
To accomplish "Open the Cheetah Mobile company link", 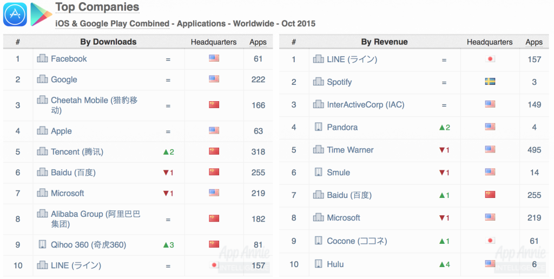I will [x=94, y=105].
